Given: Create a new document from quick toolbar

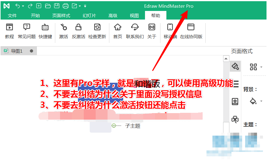Looking at the screenshot, I should 39,6.
